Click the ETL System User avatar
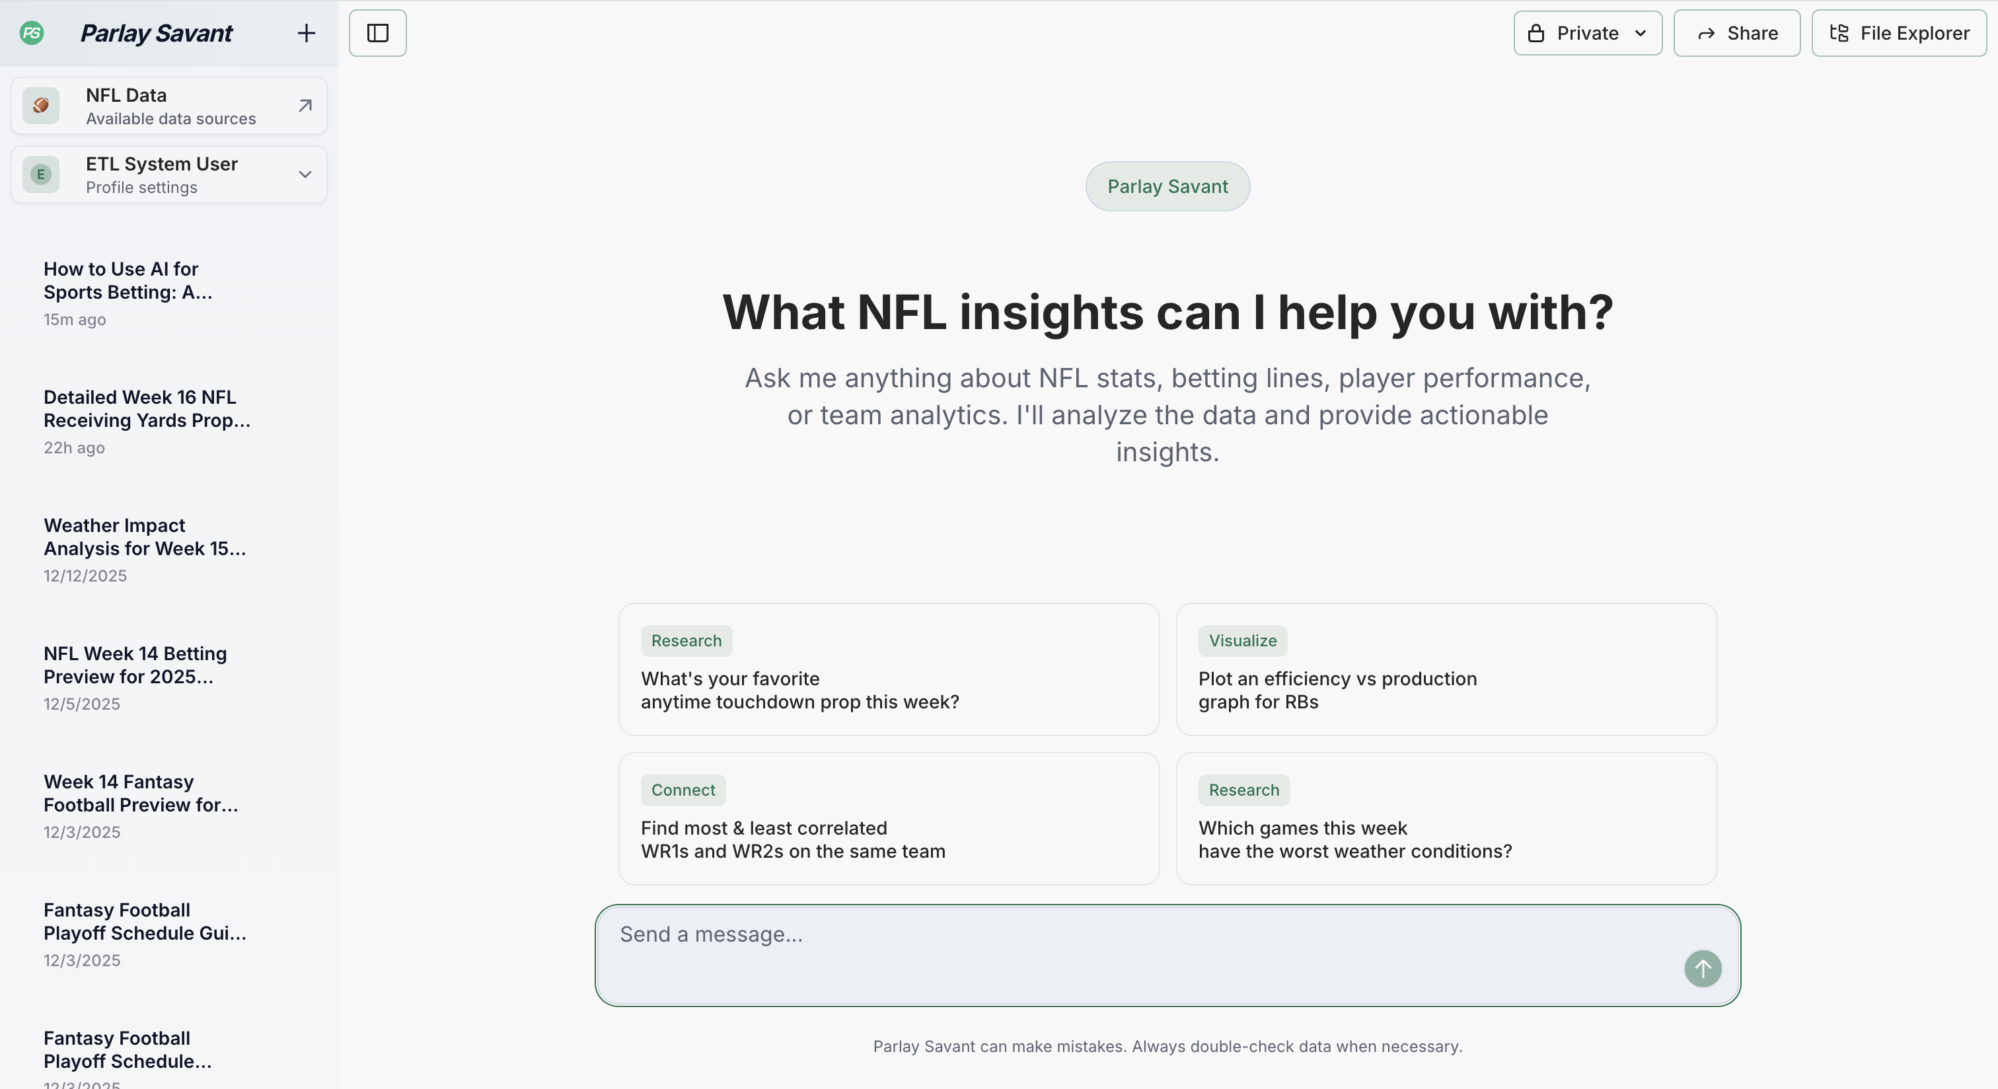The image size is (1998, 1089). point(41,174)
